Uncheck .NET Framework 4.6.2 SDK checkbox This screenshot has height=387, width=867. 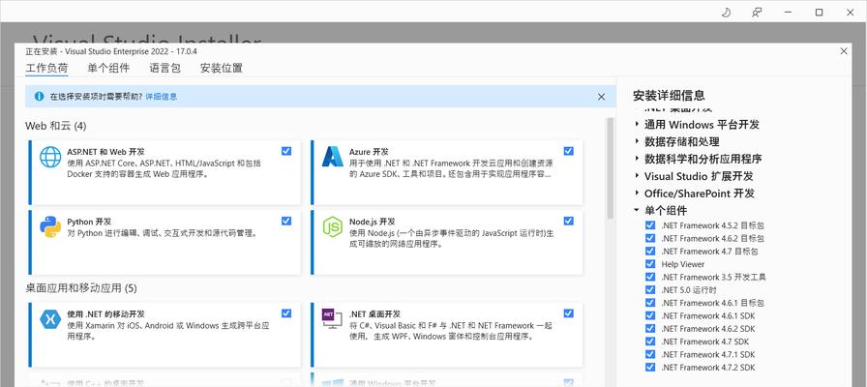650,328
